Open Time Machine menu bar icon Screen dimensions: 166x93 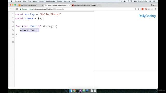tap(128, 1)
